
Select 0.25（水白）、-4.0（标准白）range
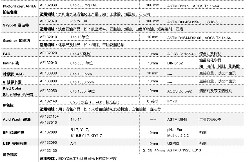point(95,102)
